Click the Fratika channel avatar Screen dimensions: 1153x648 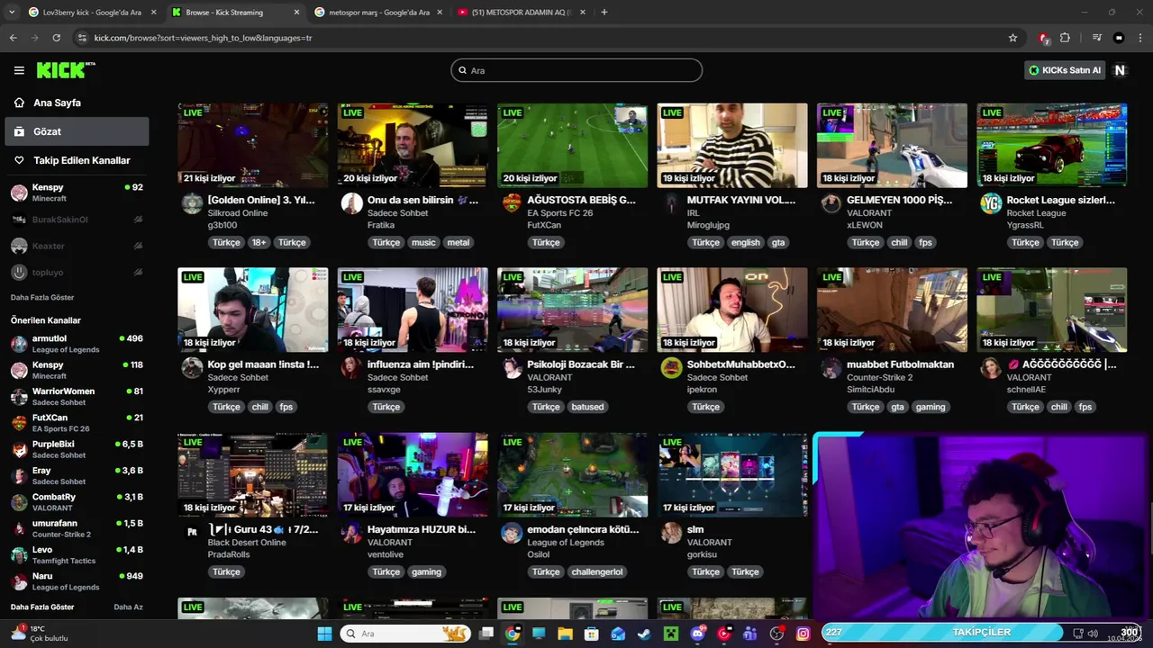(351, 202)
